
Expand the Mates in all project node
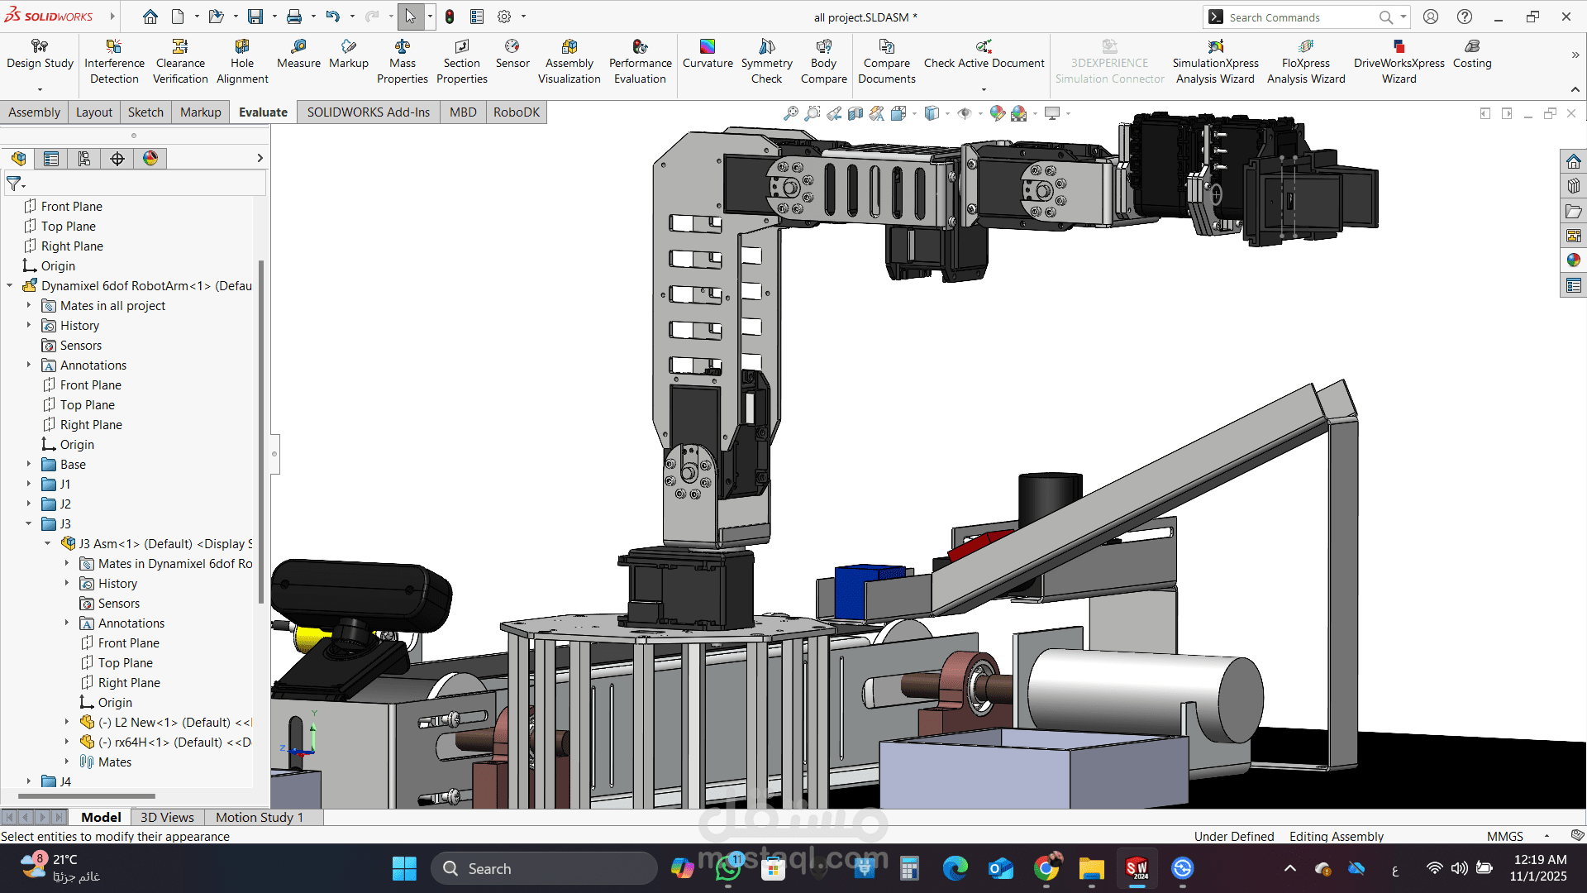click(28, 305)
